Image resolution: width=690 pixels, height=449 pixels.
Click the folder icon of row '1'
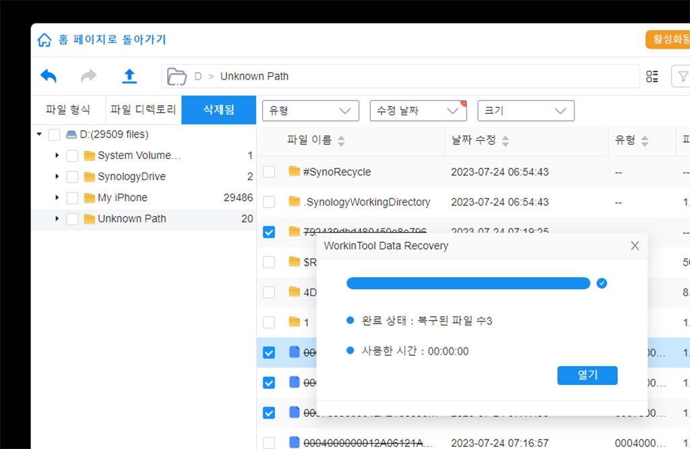(x=294, y=322)
